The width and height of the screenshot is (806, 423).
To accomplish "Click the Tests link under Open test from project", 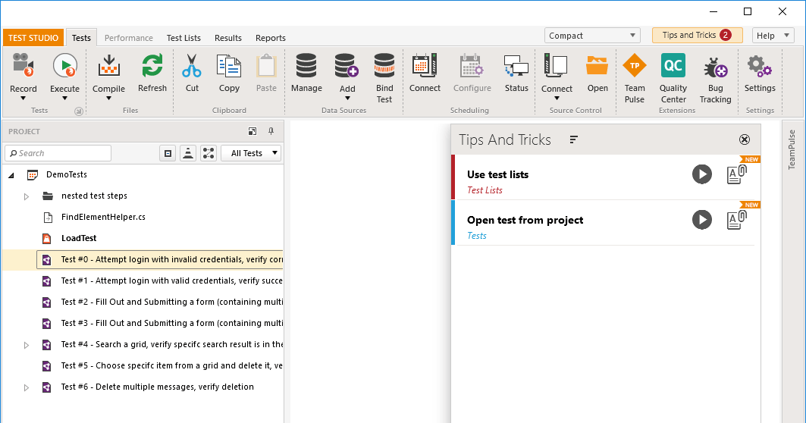I will click(x=477, y=236).
